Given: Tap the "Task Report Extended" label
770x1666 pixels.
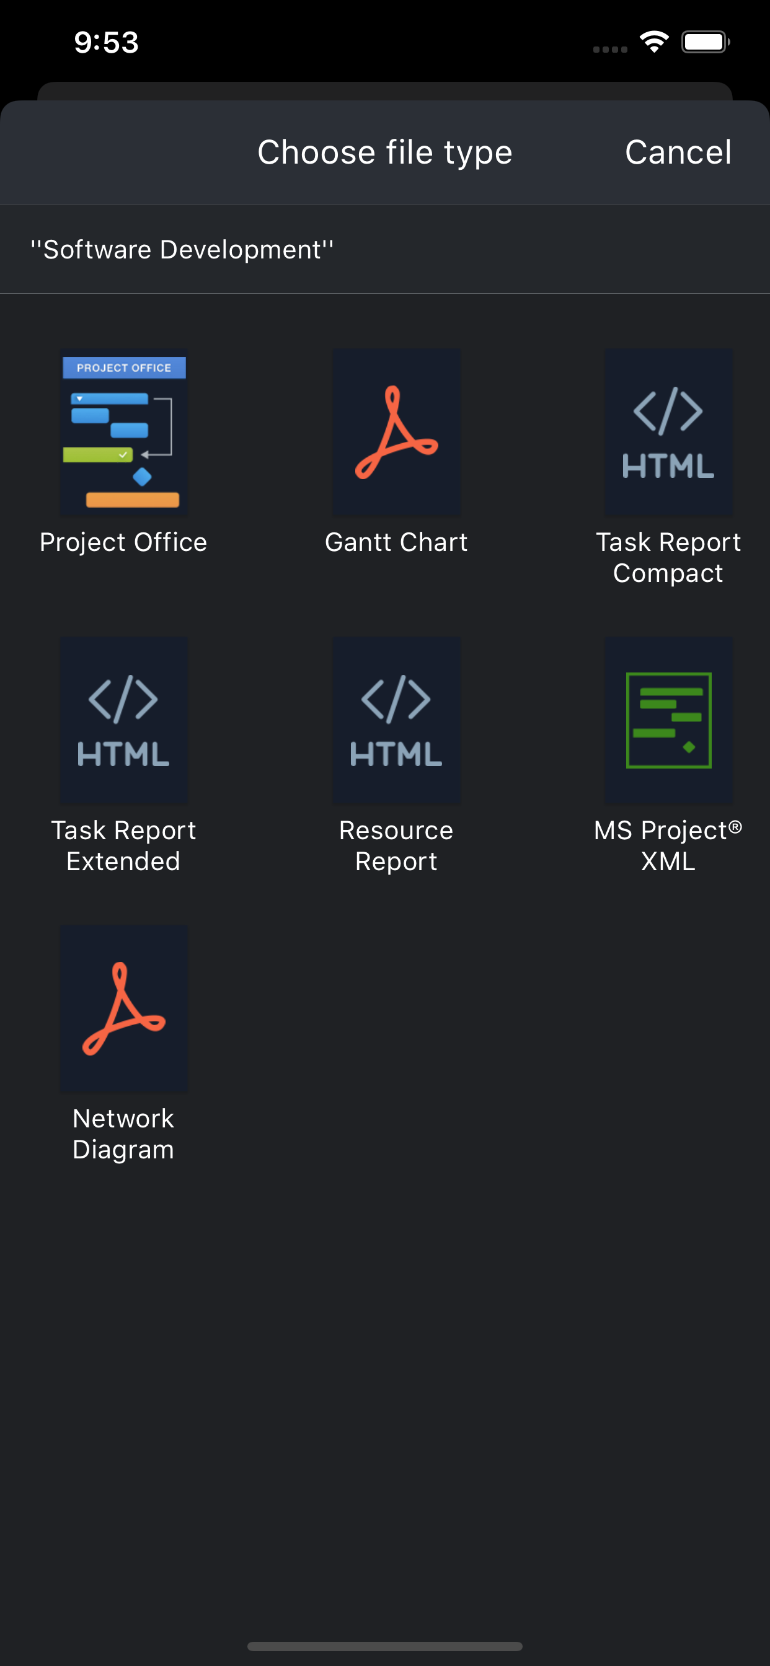Looking at the screenshot, I should (x=123, y=845).
